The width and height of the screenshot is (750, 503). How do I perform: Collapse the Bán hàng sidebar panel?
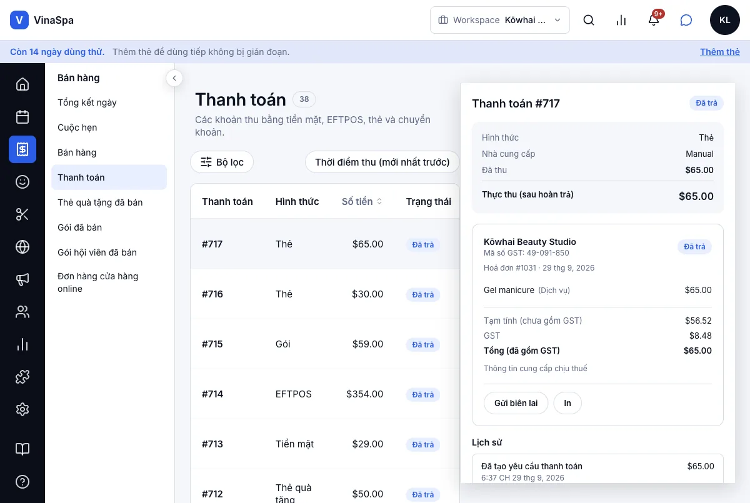[x=174, y=78]
